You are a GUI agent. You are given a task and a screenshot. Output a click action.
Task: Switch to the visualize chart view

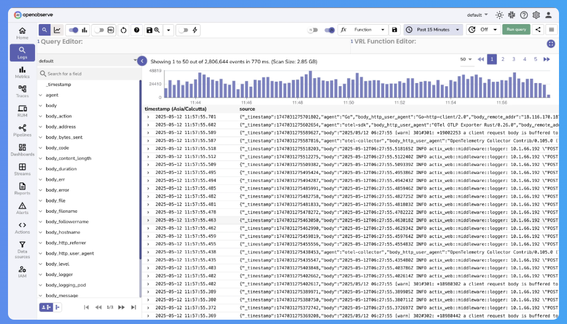coord(57,30)
